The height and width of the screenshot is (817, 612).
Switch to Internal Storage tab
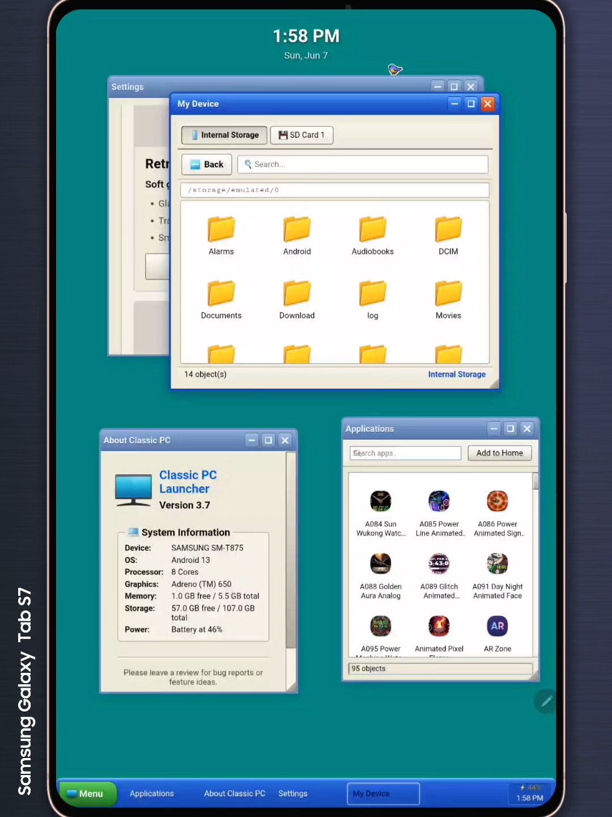point(224,135)
